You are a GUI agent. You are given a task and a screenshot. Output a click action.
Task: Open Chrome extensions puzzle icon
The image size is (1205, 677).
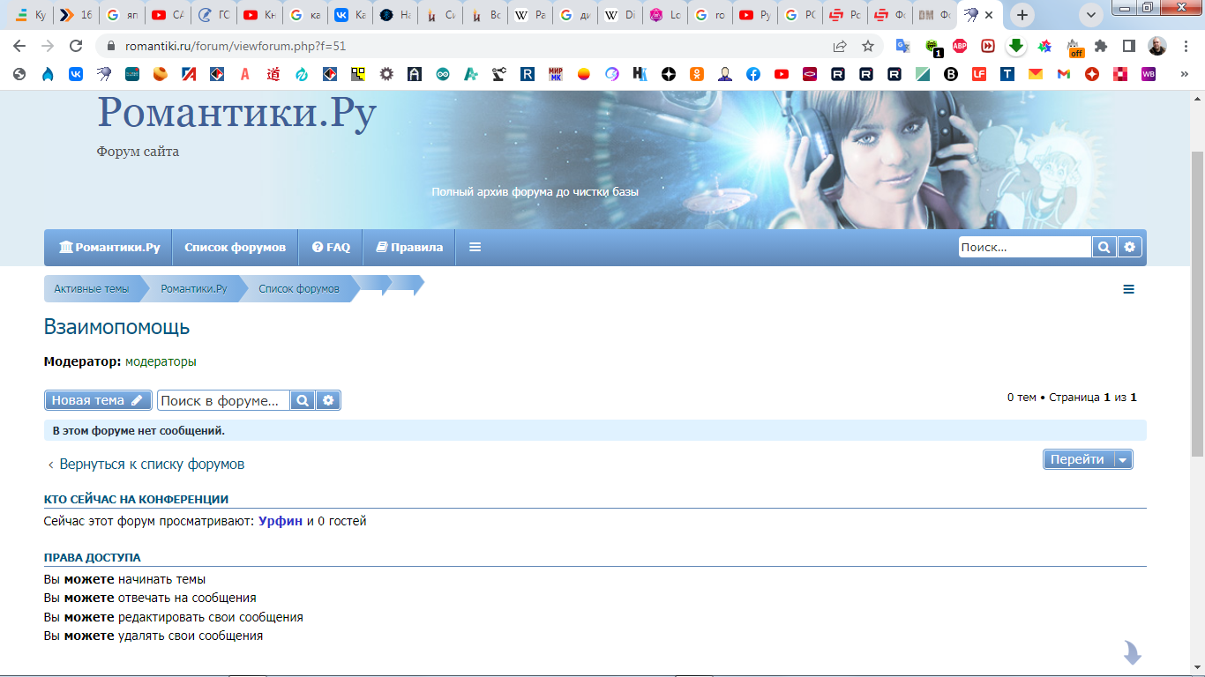pyautogui.click(x=1100, y=46)
